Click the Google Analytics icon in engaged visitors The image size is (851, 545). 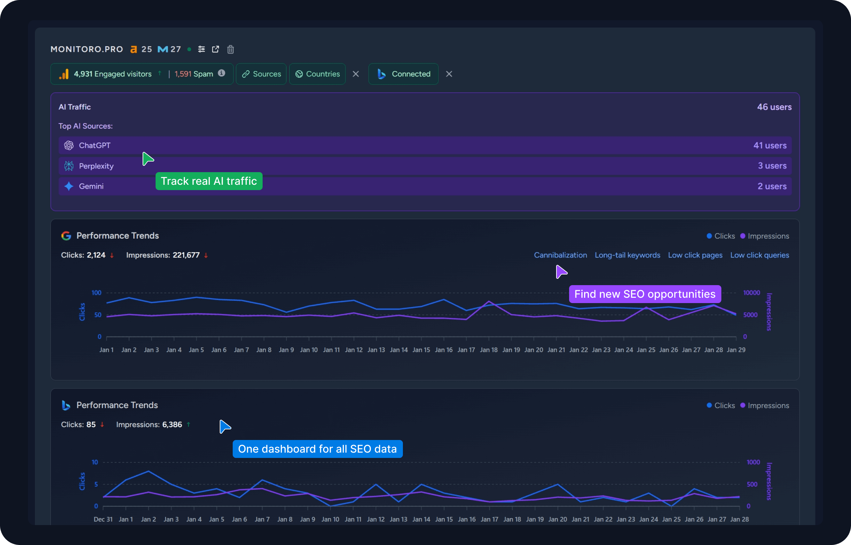(64, 74)
